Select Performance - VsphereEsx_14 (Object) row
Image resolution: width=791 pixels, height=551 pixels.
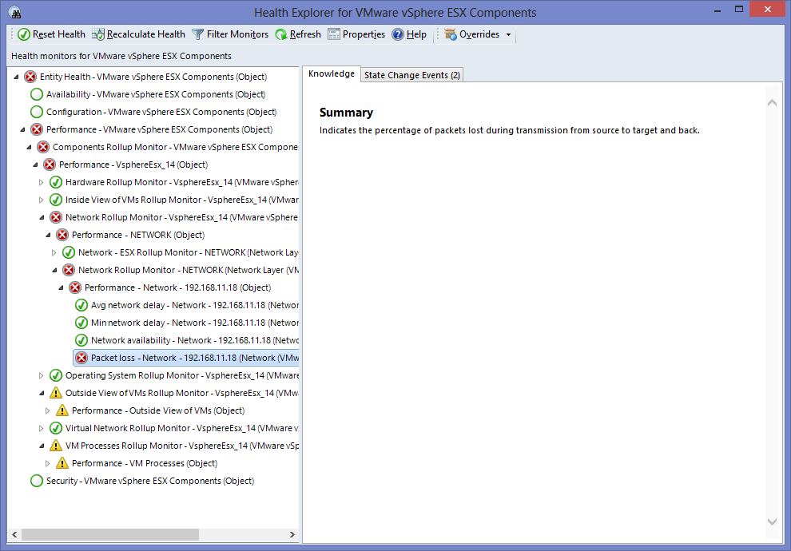coord(133,165)
